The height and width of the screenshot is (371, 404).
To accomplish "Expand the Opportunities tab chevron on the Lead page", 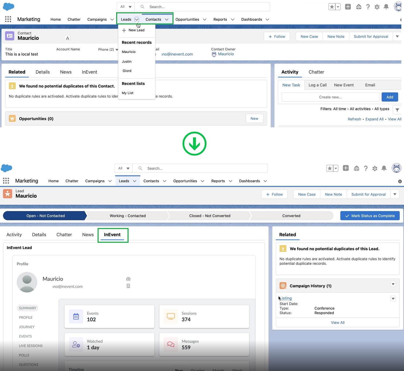I will [x=203, y=181].
